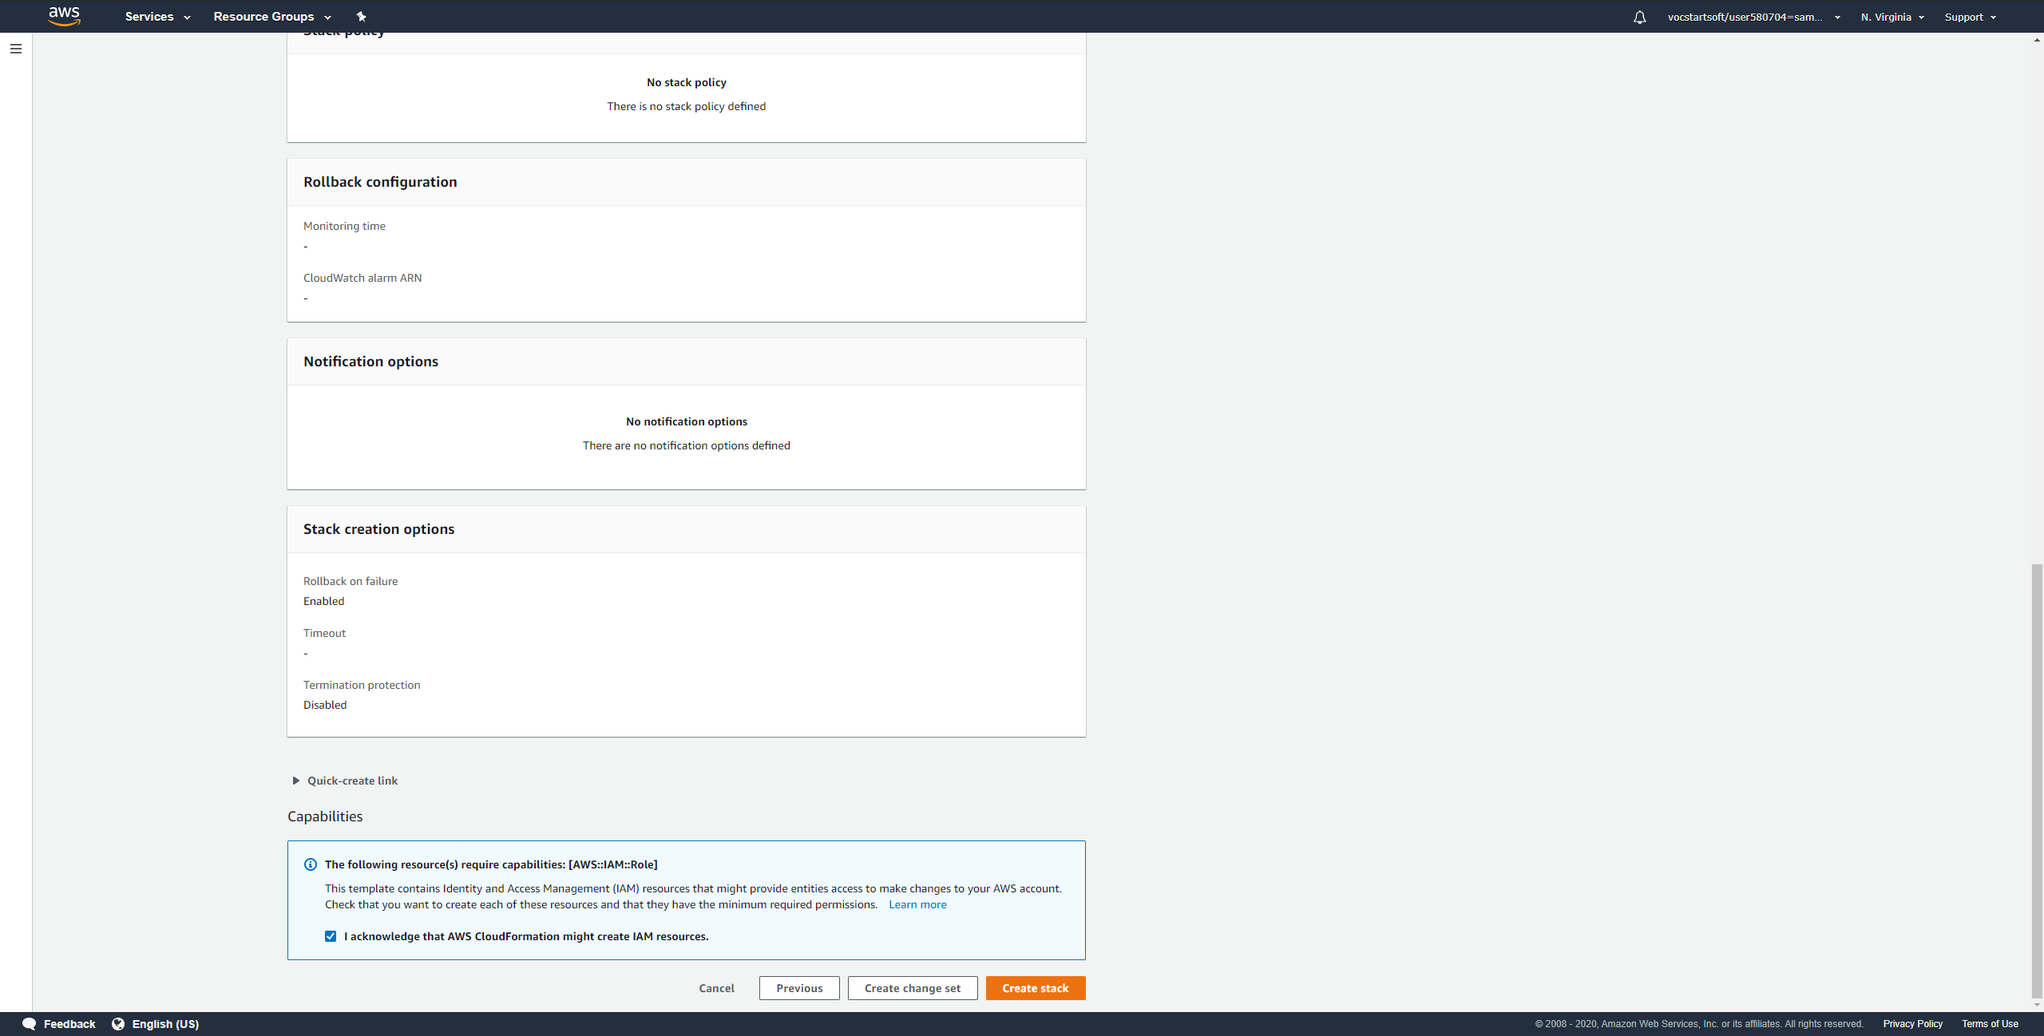Open the account user dropdown
Image resolution: width=2044 pixels, height=1036 pixels.
(x=1753, y=17)
